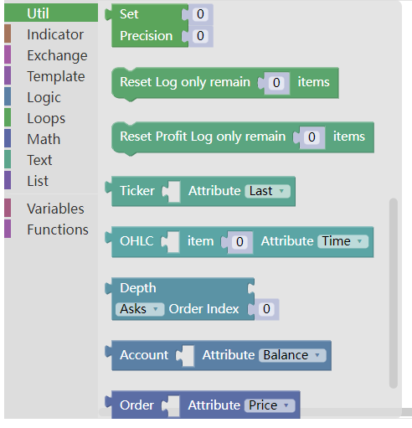
Task: Select the Set Precision block
Action: coord(147,25)
